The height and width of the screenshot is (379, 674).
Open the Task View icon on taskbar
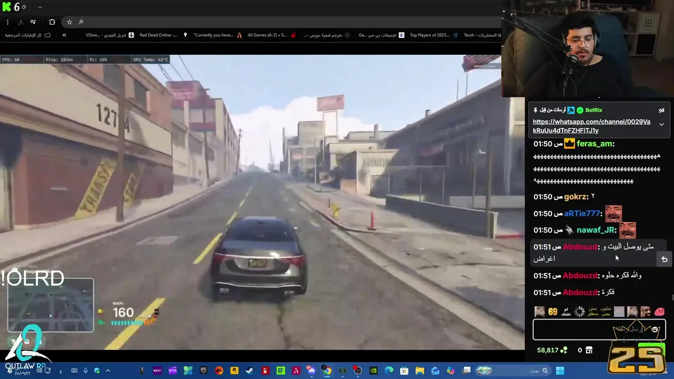tap(466, 371)
